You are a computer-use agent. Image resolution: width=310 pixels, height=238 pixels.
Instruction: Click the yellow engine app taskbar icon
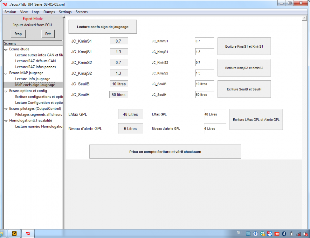pos(14,234)
